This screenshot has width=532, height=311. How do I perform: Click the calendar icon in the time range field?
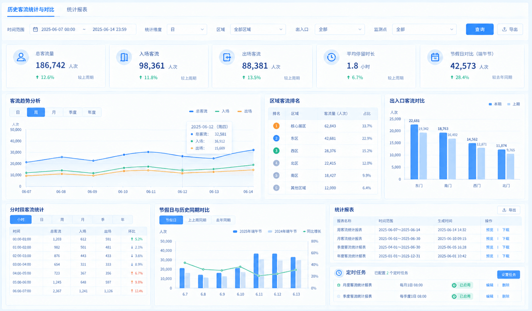pos(35,30)
